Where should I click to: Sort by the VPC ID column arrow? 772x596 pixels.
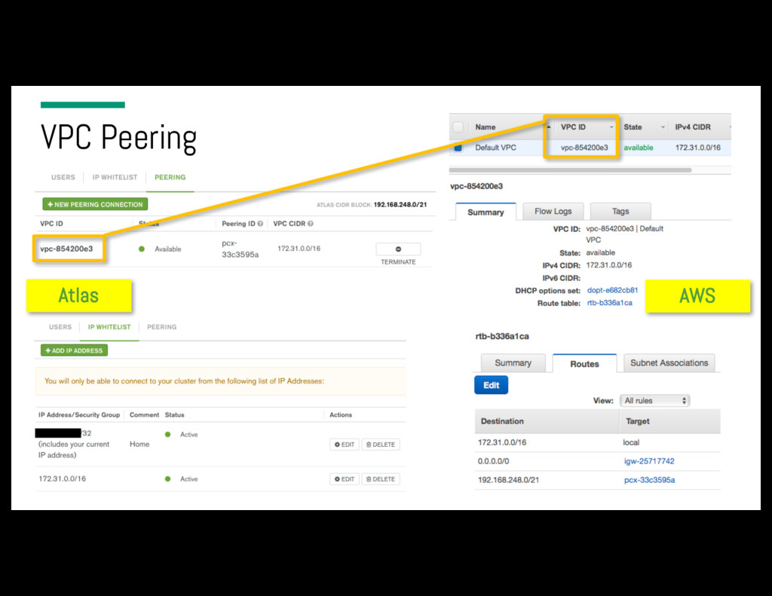pyautogui.click(x=611, y=127)
